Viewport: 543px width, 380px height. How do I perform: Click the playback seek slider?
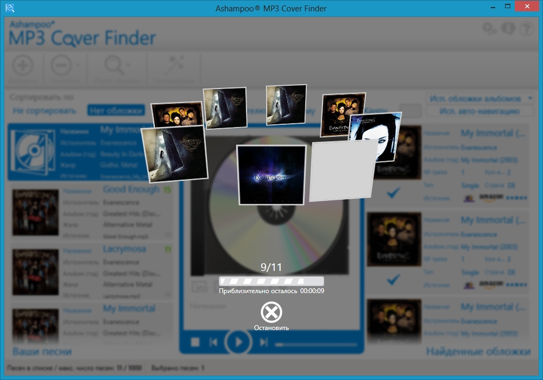[316, 344]
